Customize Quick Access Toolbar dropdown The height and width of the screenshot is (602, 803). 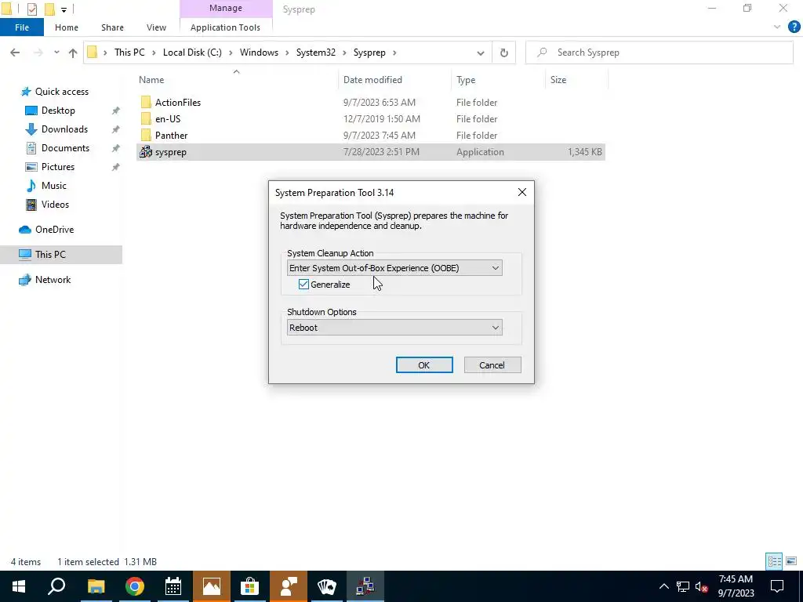click(64, 9)
